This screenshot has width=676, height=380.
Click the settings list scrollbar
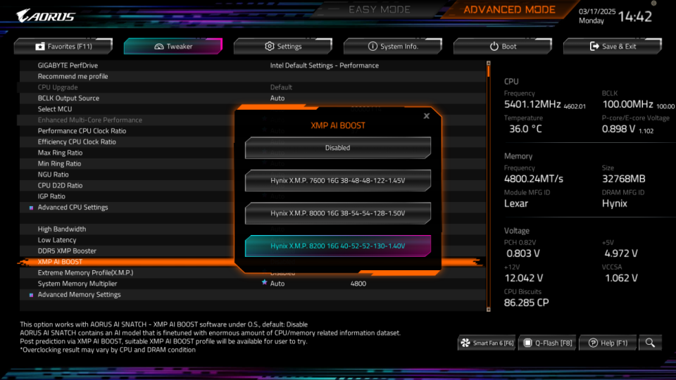(x=489, y=186)
